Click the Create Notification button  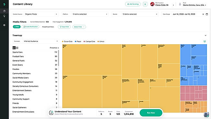(30, 27)
